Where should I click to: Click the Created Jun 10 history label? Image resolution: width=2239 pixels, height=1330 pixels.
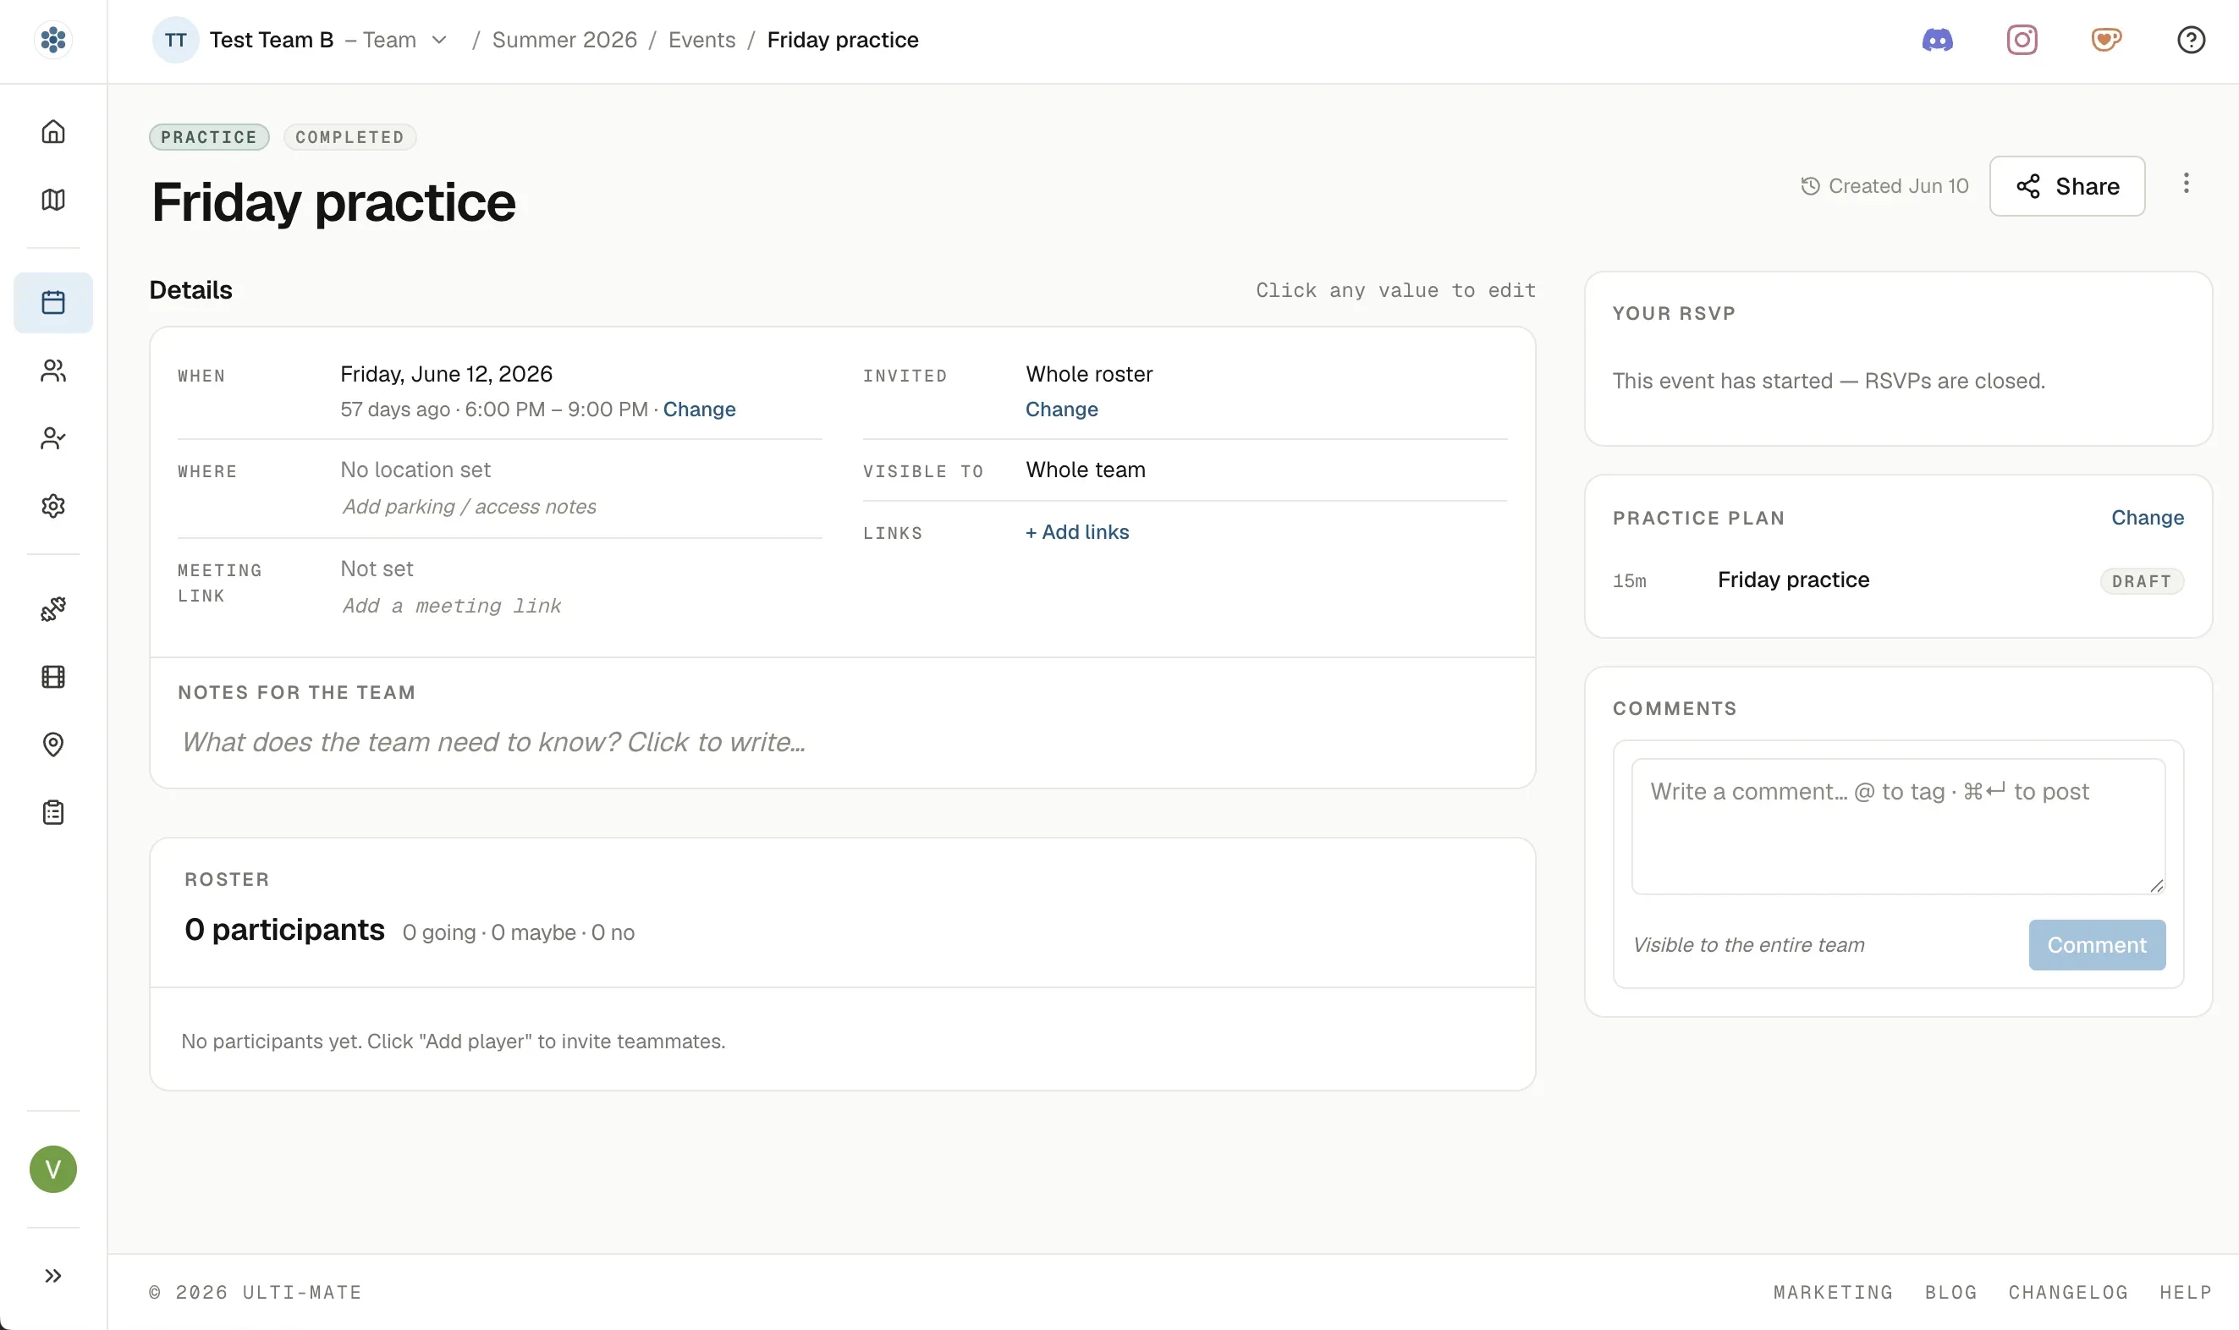click(1884, 185)
